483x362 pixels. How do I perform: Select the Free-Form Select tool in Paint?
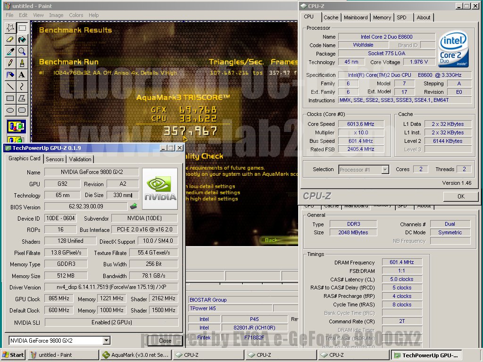pos(10,28)
